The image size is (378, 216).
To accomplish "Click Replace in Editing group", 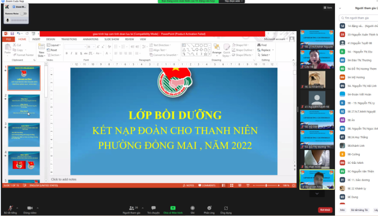I will [x=265, y=50].
